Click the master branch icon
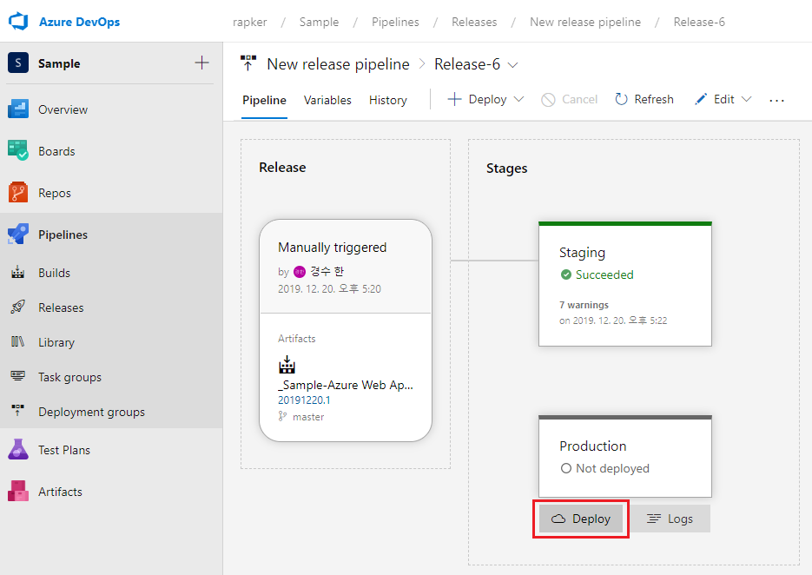The width and height of the screenshot is (812, 575). 282,416
